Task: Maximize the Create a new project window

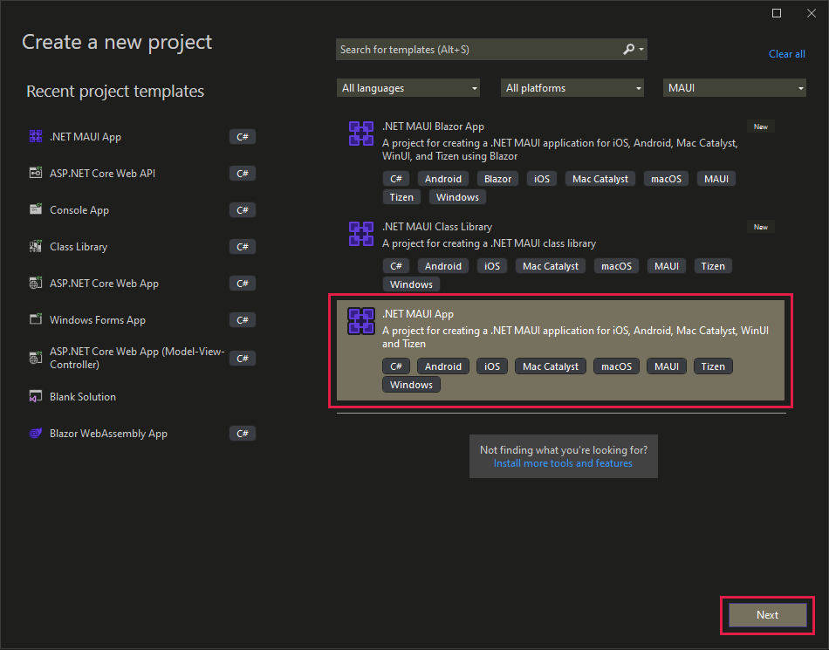Action: coord(777,13)
